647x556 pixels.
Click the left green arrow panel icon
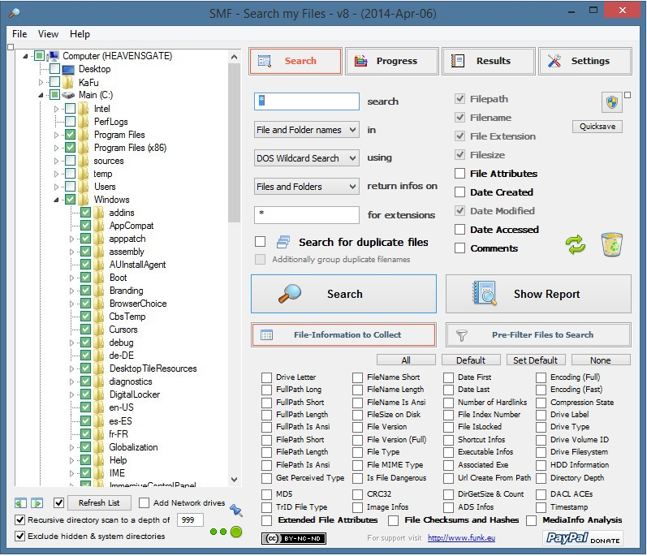tap(22, 503)
